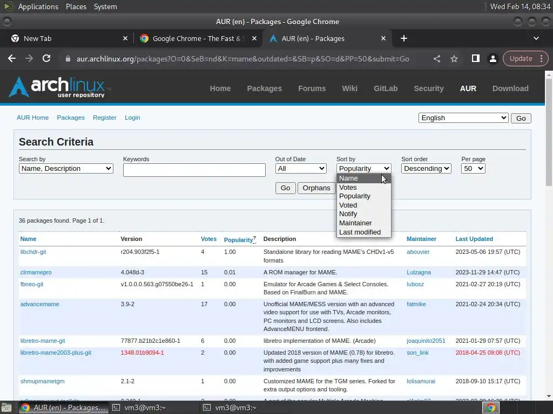Choose Name in Sort by list

[x=363, y=178]
